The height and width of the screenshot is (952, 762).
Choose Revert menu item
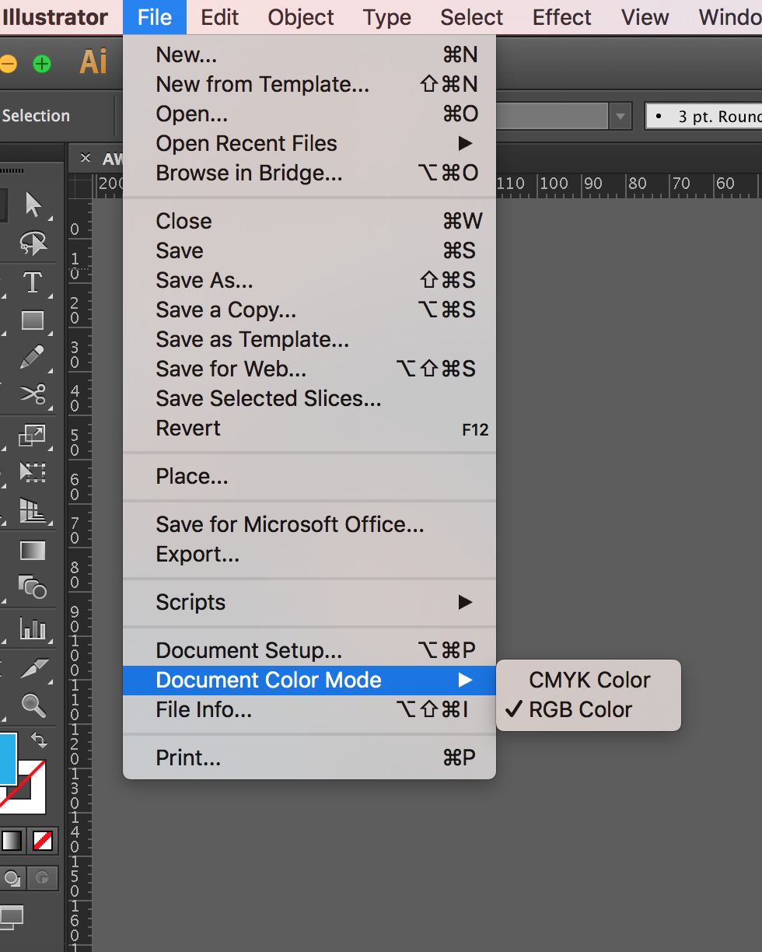point(309,428)
